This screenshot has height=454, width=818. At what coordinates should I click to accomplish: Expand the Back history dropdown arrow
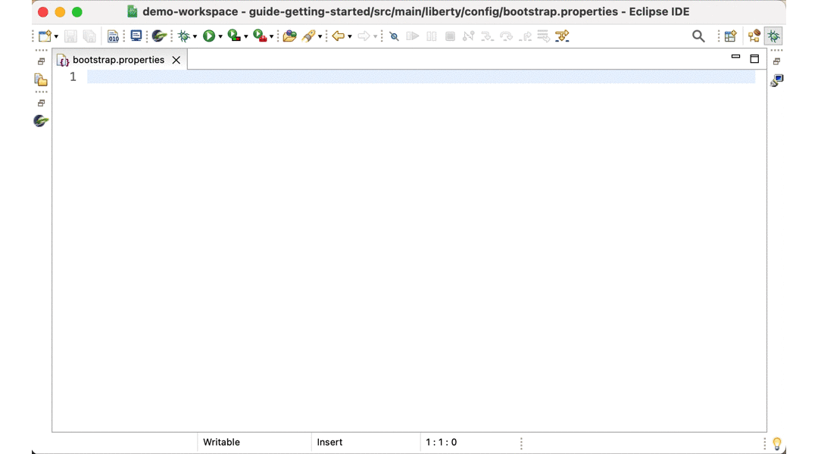point(350,36)
